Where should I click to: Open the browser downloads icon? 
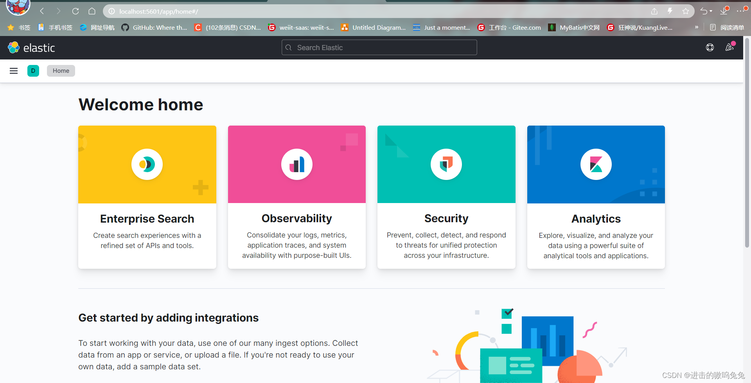tap(724, 11)
